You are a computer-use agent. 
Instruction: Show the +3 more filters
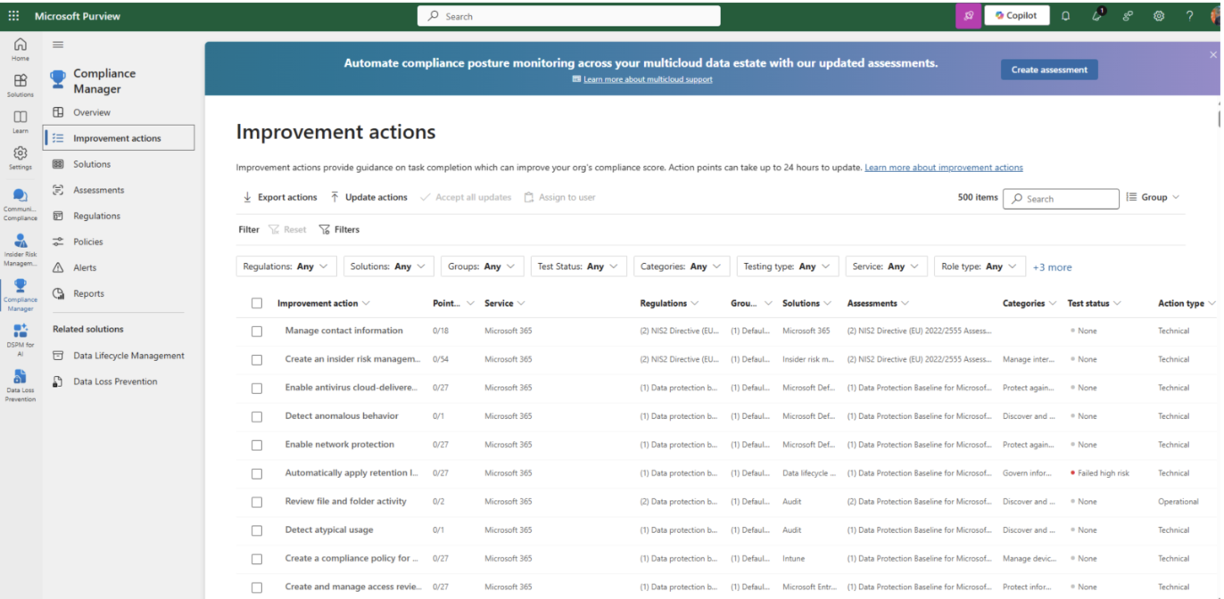(x=1053, y=267)
